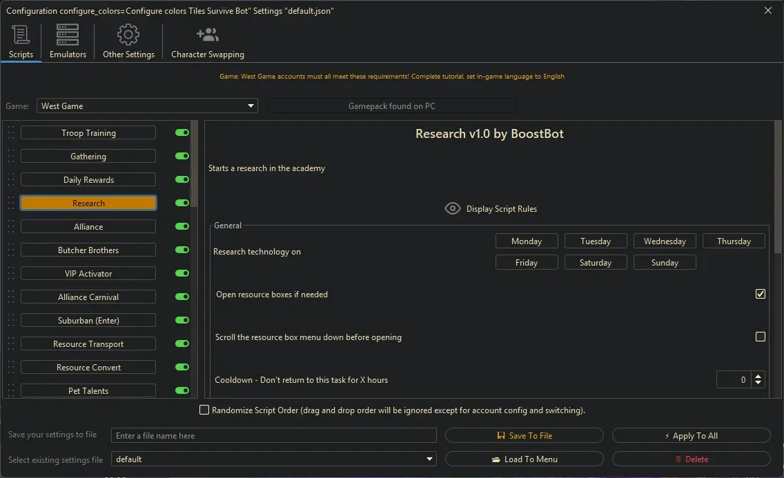The height and width of the screenshot is (478, 784).
Task: Open Character Swapping people icon
Action: [x=207, y=34]
